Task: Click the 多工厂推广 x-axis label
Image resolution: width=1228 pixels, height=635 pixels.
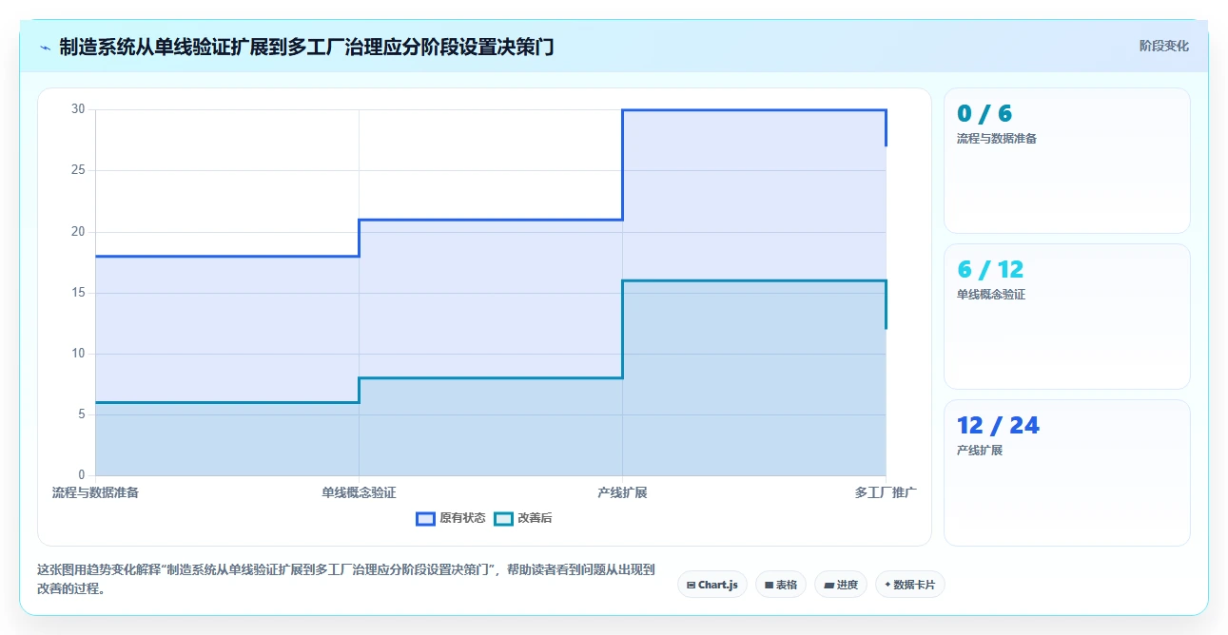Action: click(x=886, y=492)
